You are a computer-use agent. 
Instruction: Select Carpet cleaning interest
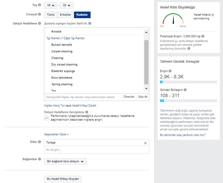tap(62, 51)
